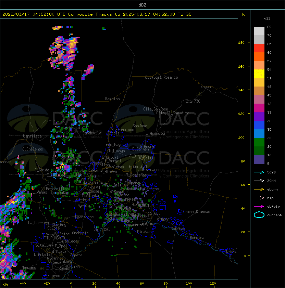
Task: Click the -20 tick on horizontal axis
Action: click(46, 284)
